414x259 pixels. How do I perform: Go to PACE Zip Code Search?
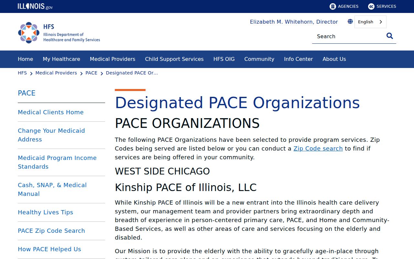coord(51,231)
